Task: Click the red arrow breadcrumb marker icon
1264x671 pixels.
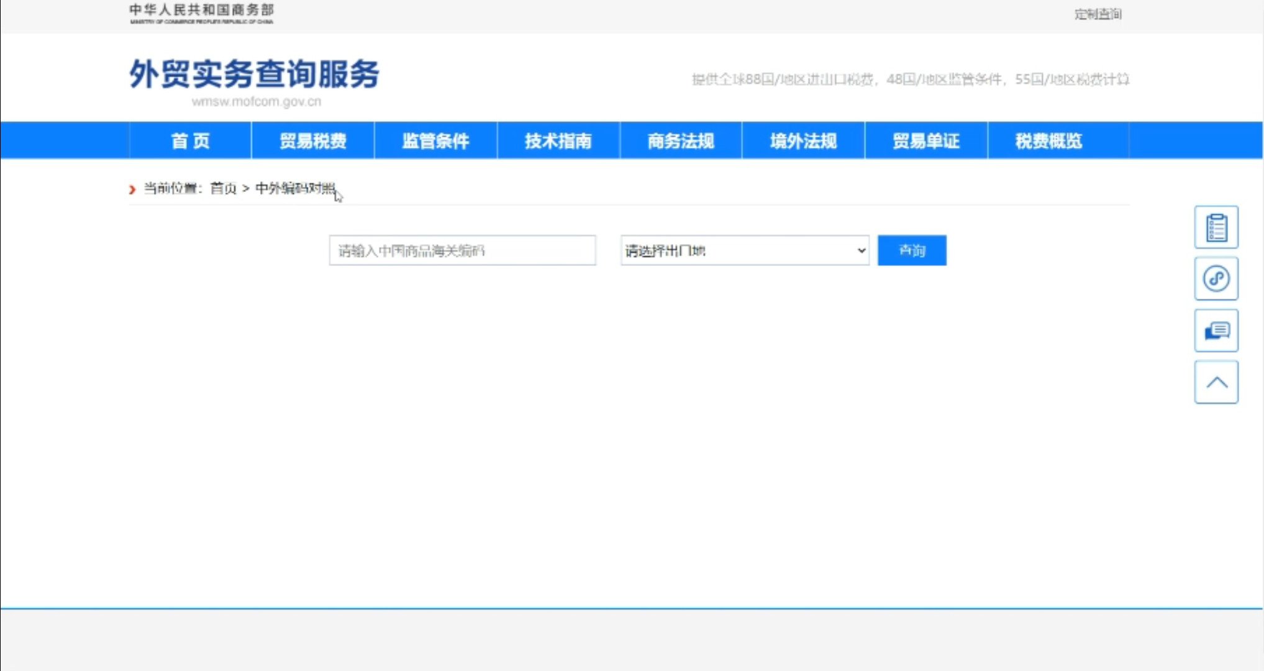Action: pyautogui.click(x=131, y=189)
